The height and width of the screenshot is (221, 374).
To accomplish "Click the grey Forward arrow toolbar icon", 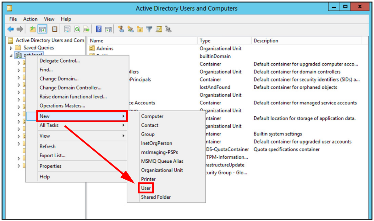I will 20,29.
